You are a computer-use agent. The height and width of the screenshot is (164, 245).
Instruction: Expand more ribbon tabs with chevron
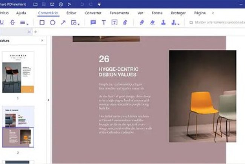click(x=213, y=13)
